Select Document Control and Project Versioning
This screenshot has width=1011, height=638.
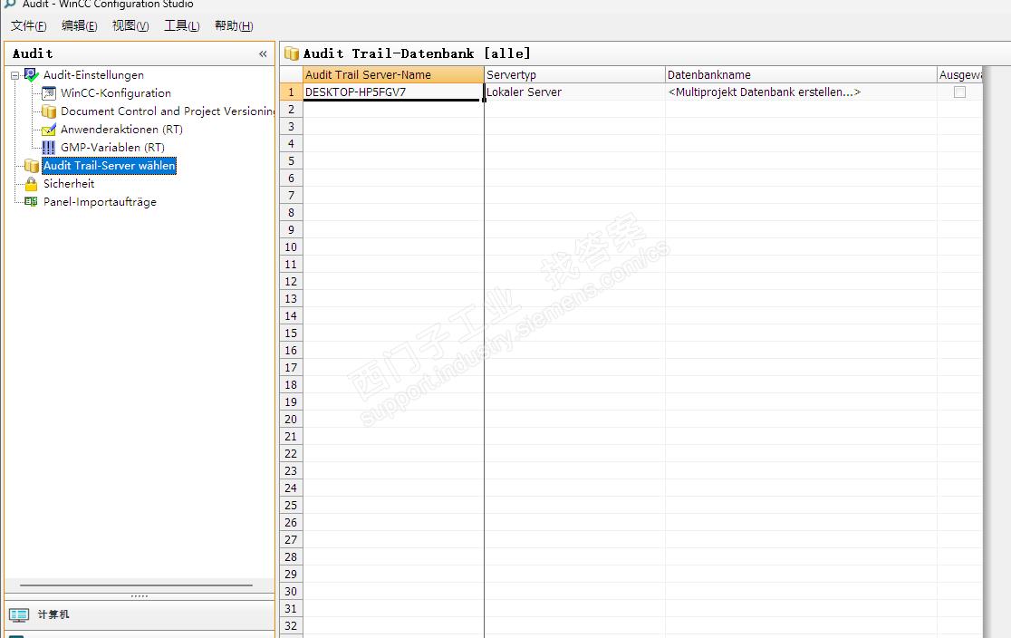point(168,111)
